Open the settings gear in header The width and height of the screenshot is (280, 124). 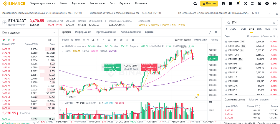pyautogui.click(x=267, y=4)
